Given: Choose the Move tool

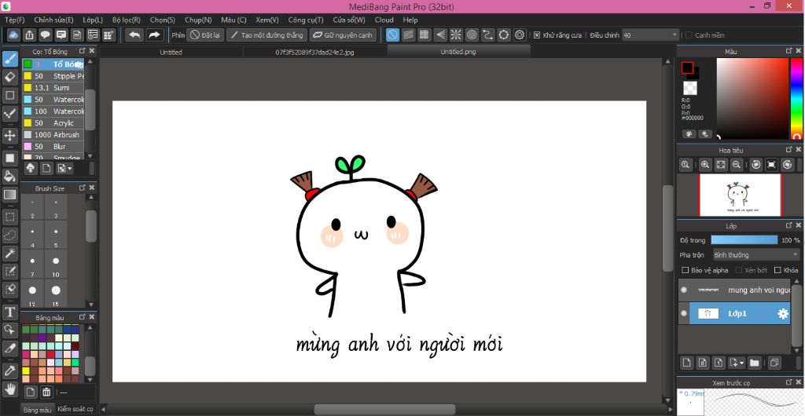Looking at the screenshot, I should click(9, 136).
